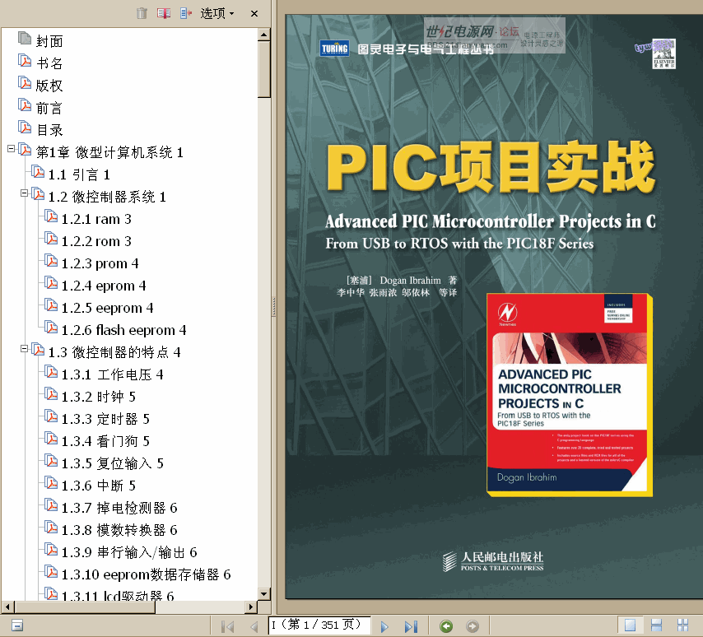Click the page icon beside 封面

[25, 38]
